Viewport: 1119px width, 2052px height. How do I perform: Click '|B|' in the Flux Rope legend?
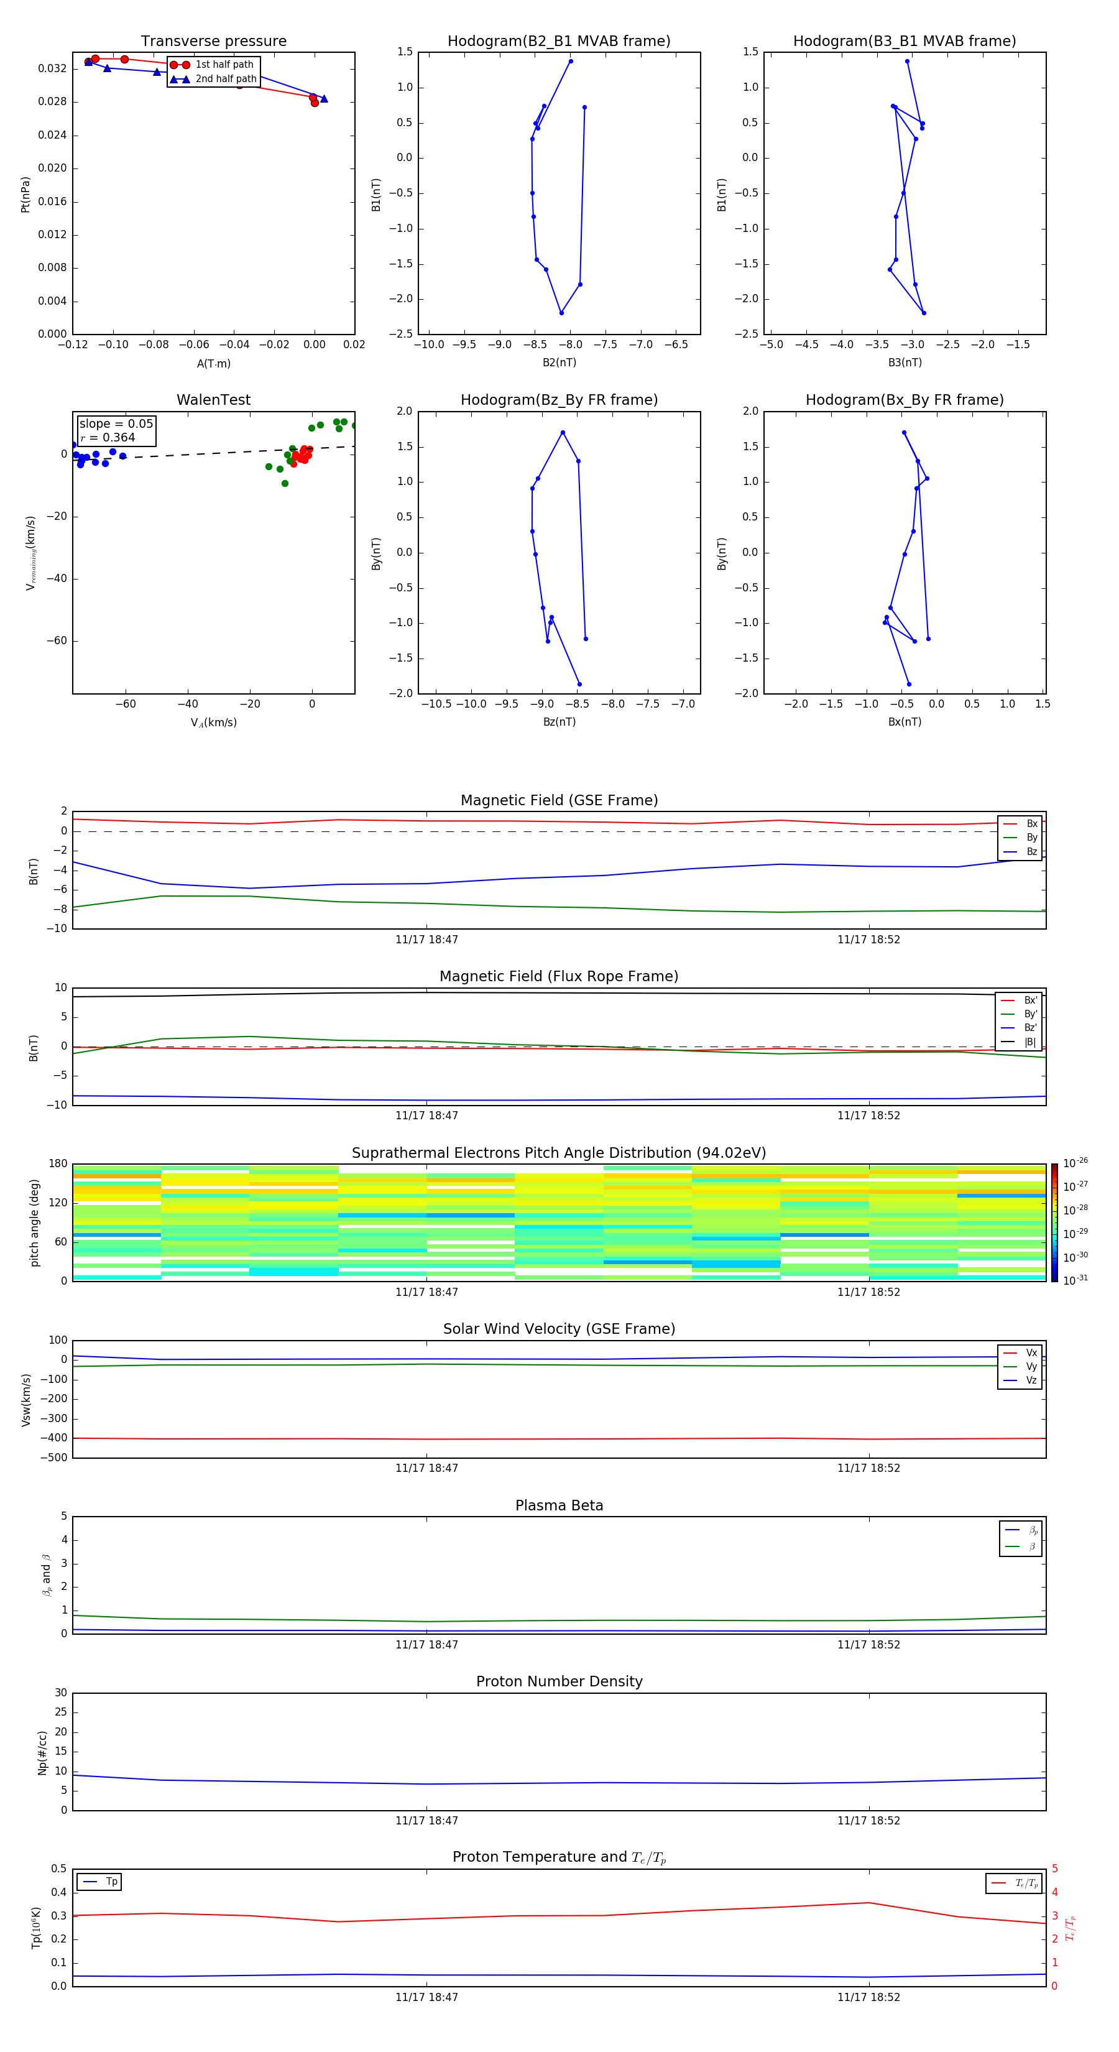point(1020,1042)
